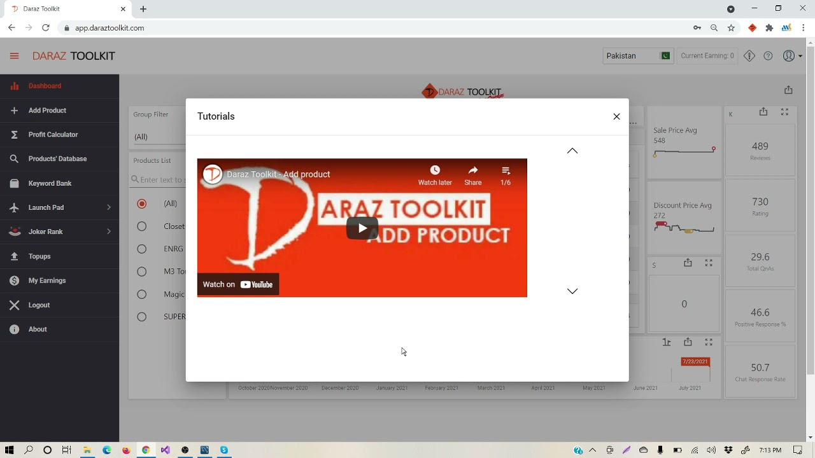This screenshot has height=458, width=815.
Task: Open the My Earnings menu item
Action: click(59, 281)
